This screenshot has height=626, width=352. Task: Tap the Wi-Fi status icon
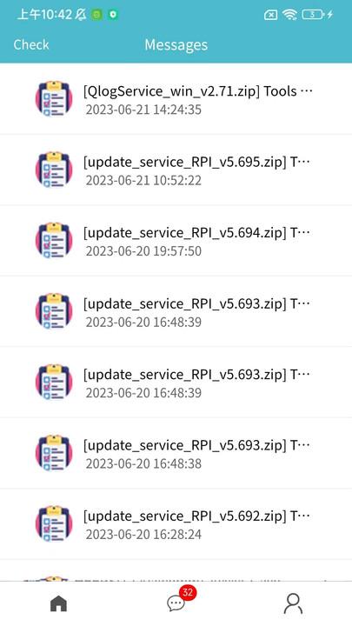pyautogui.click(x=289, y=15)
